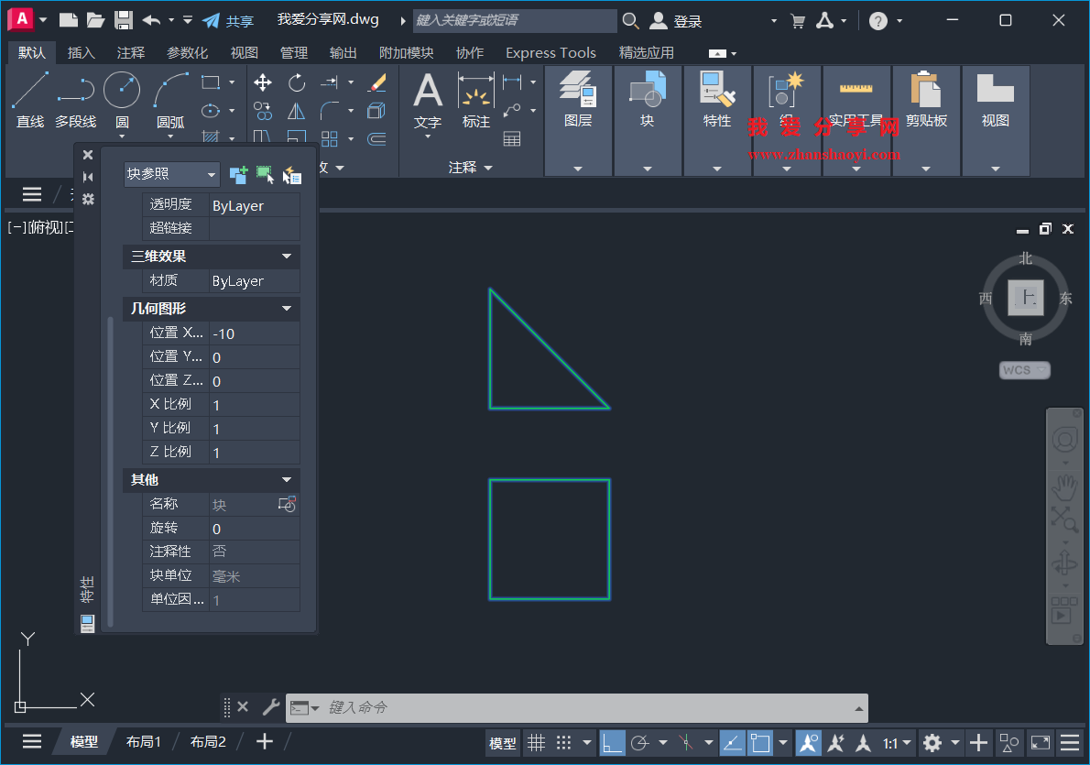Select the Line (直线) tool
Screen dimensions: 1090x765
click(x=30, y=101)
